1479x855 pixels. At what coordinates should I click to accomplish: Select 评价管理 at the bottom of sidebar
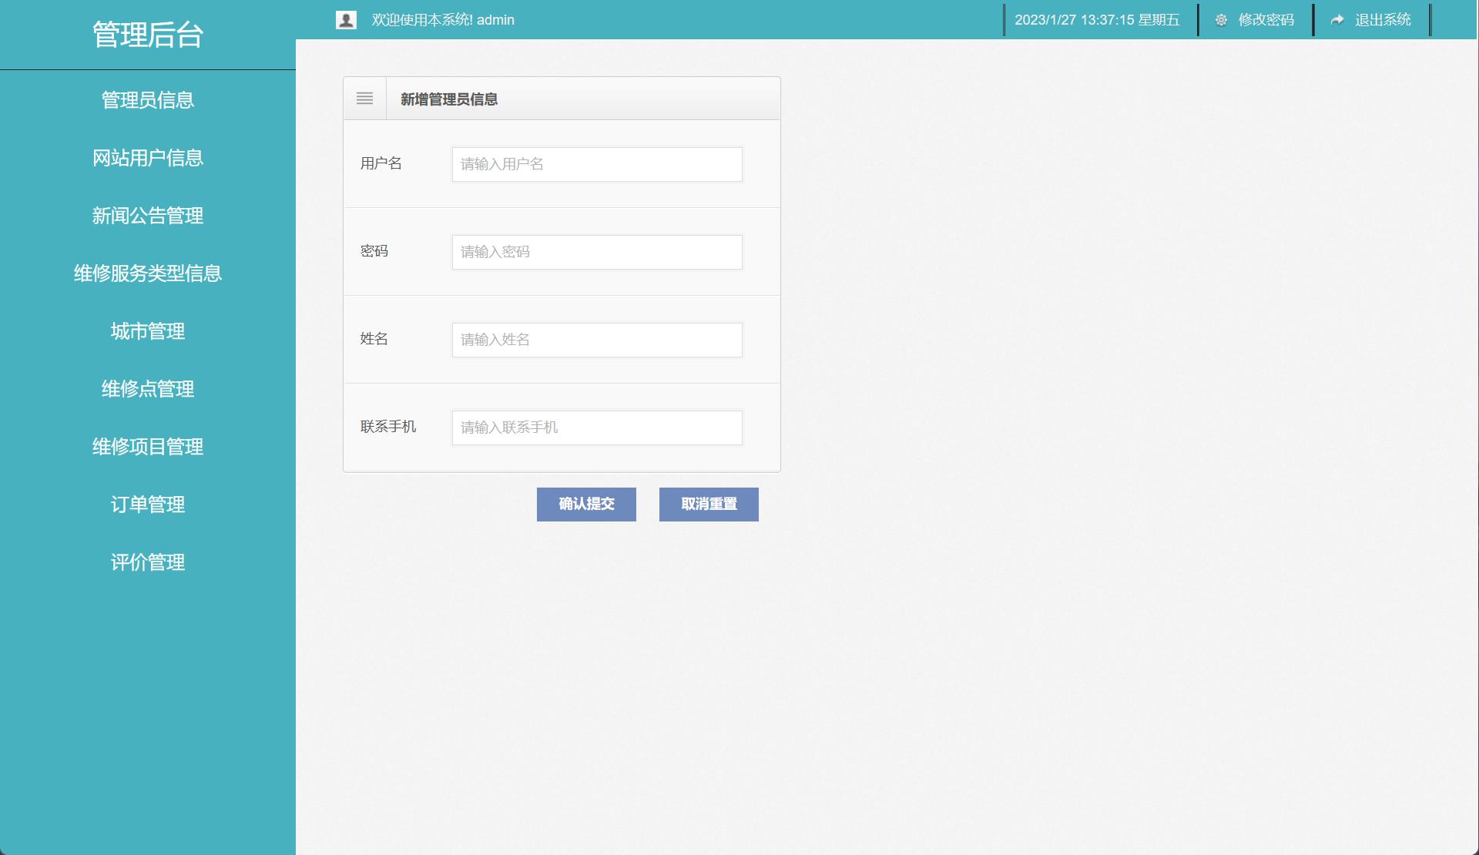(147, 563)
